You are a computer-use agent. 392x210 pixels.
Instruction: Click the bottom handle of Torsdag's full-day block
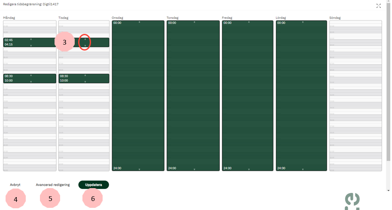click(x=194, y=169)
